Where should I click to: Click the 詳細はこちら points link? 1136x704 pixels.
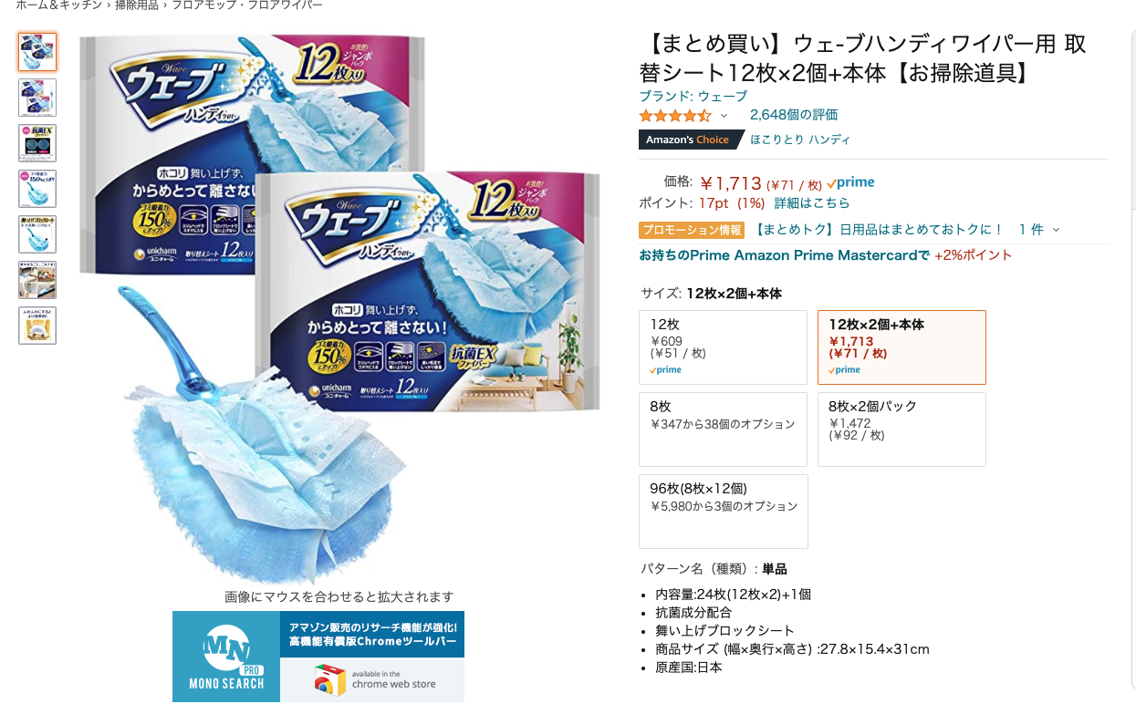pos(812,202)
